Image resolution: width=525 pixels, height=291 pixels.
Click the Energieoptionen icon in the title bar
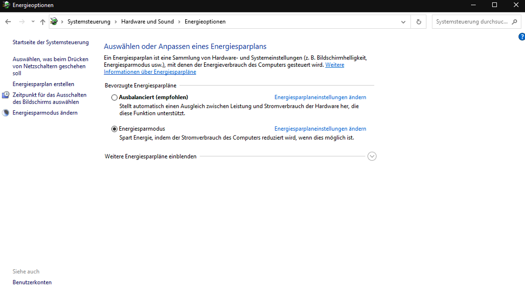pos(5,5)
